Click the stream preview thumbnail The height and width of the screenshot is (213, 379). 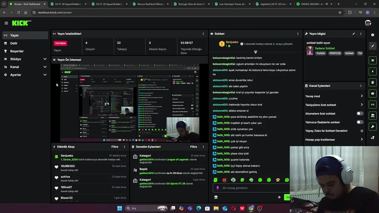point(130,103)
